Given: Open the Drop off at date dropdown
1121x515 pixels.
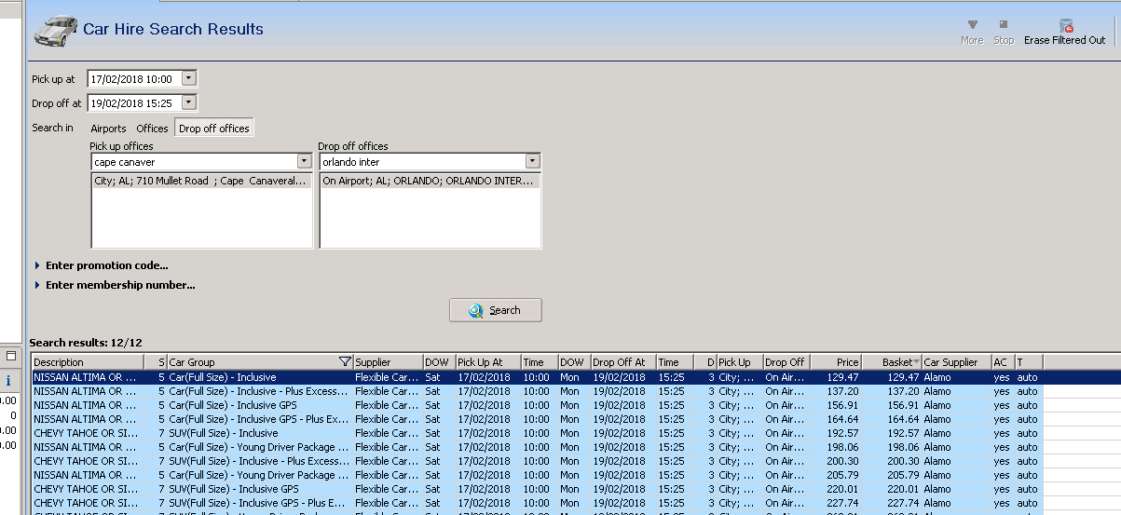Looking at the screenshot, I should pyautogui.click(x=189, y=102).
